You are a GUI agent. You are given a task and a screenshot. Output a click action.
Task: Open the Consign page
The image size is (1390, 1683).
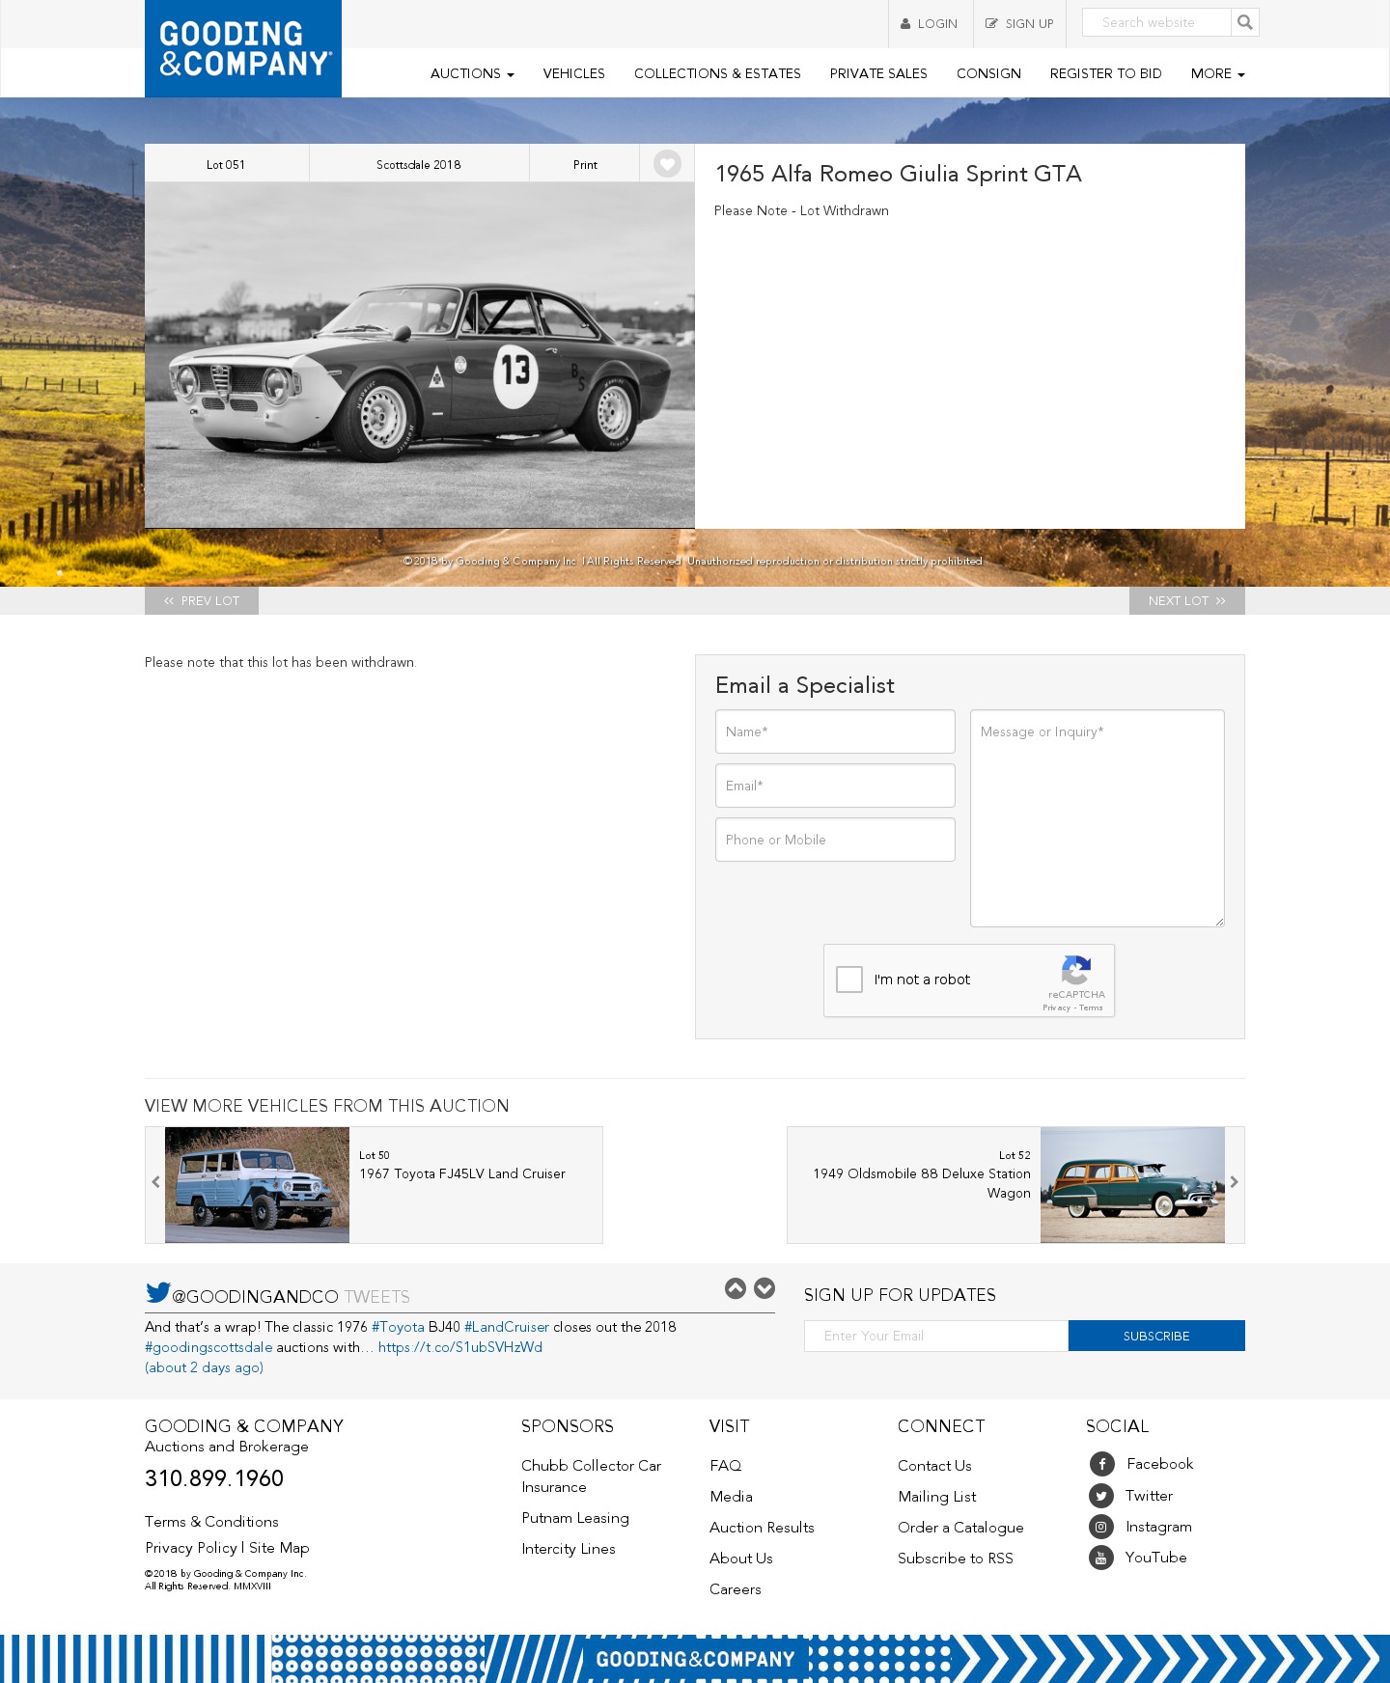988,73
